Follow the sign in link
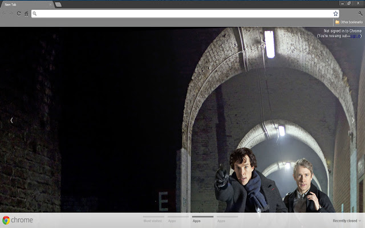Screen dimensions: 365x228 coord(355,36)
